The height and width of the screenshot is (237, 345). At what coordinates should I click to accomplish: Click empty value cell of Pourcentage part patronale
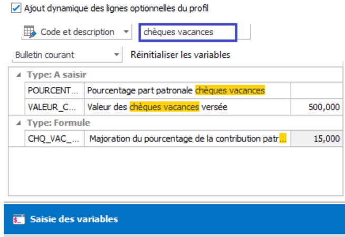tap(317, 91)
